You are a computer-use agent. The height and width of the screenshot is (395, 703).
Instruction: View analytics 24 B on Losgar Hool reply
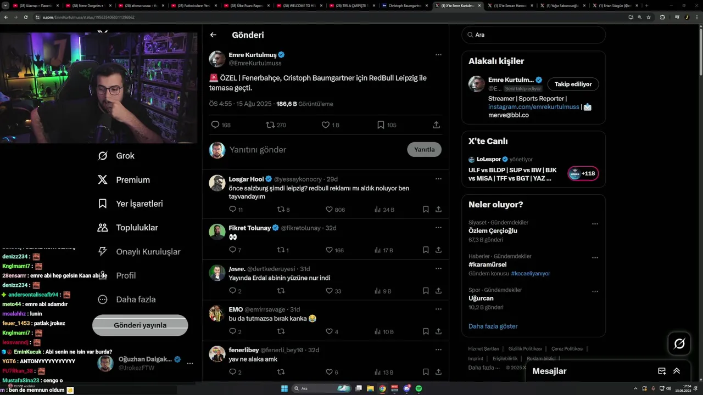384,210
